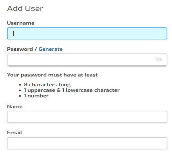Click the Email field label
This screenshot has width=172, height=153.
(15, 133)
